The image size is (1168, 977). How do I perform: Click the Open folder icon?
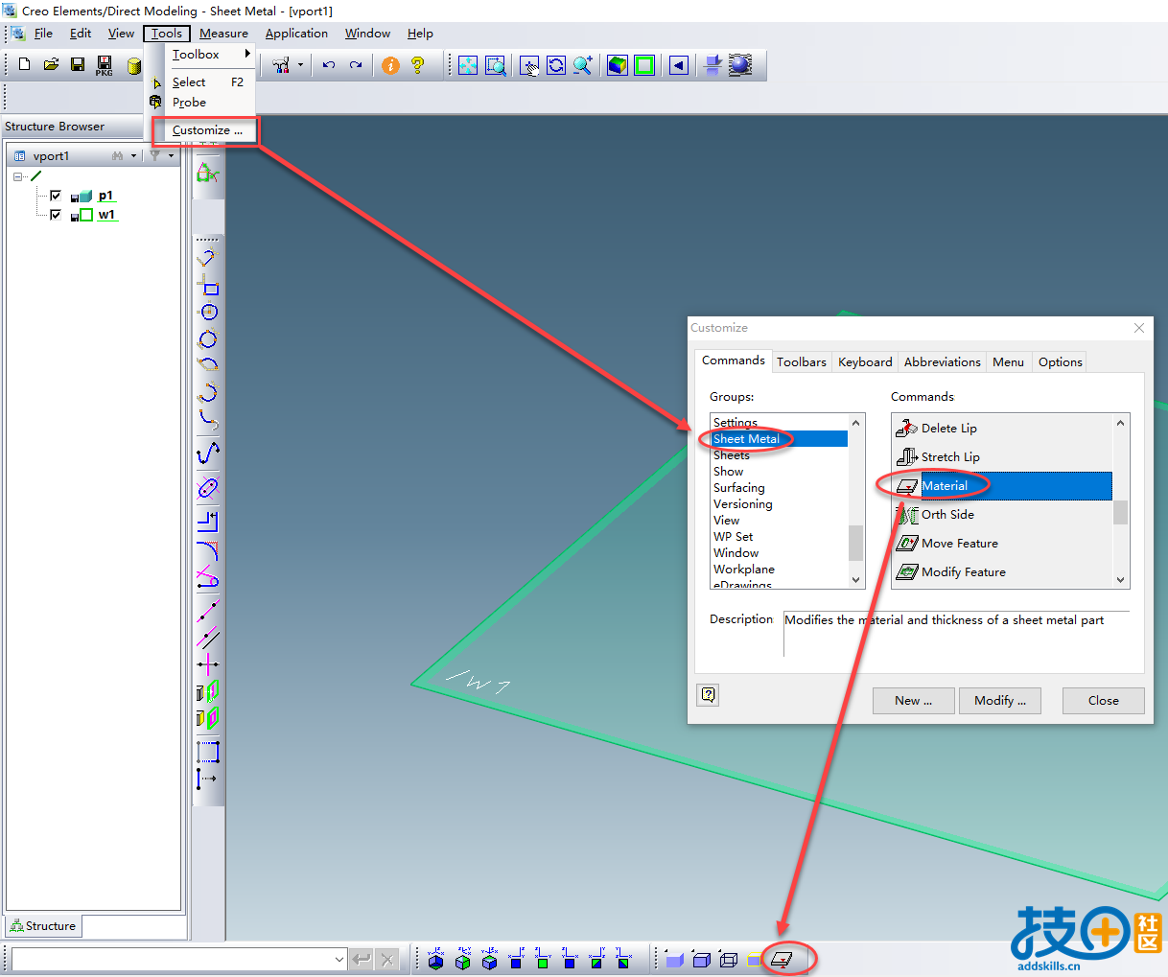[51, 64]
